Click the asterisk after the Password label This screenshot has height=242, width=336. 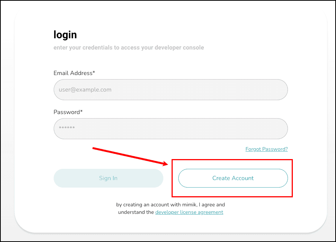tap(81, 111)
